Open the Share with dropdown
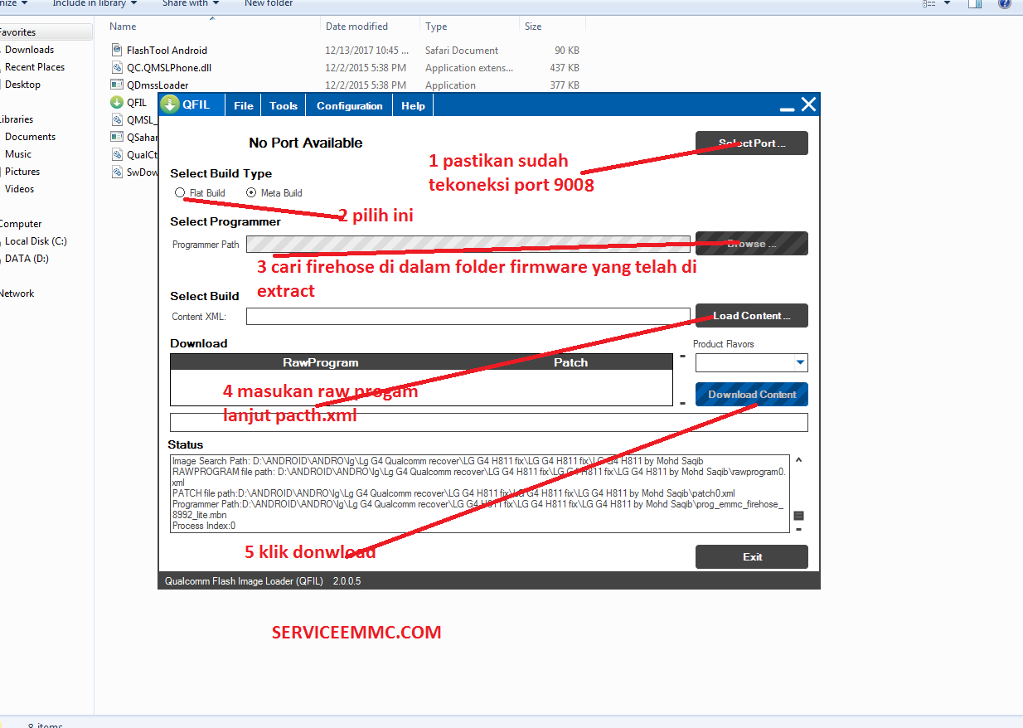The height and width of the screenshot is (728, 1023). coord(191,3)
